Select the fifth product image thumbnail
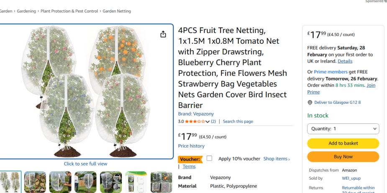Viewport: 387px width, 193px height. click(x=111, y=182)
